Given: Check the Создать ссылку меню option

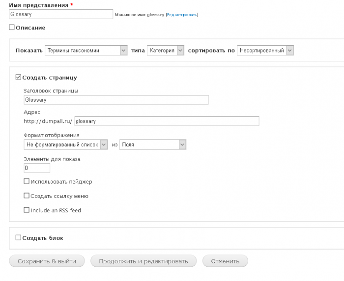Looking at the screenshot, I should pos(27,196).
